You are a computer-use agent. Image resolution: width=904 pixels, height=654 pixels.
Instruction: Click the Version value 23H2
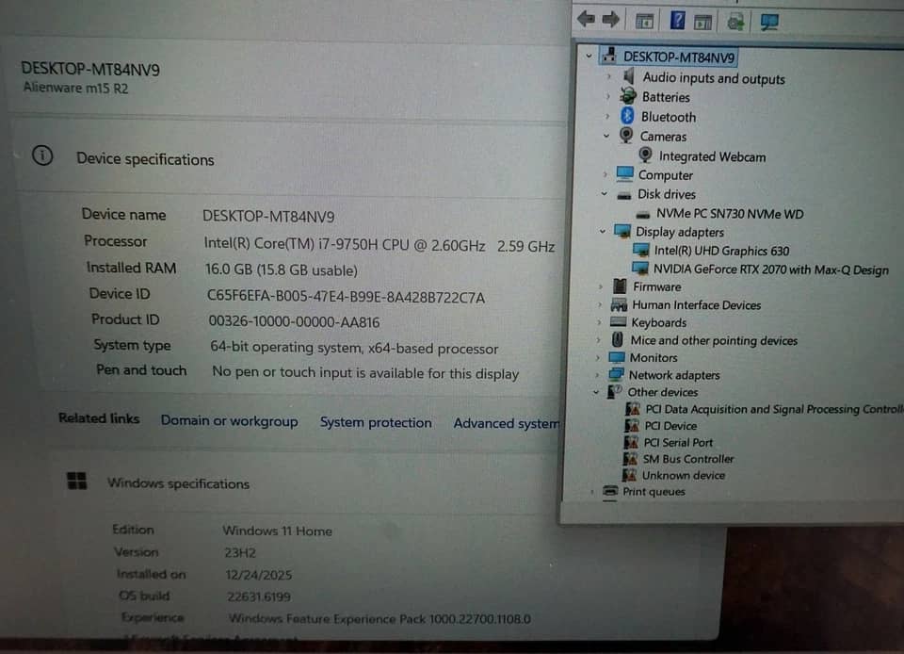point(240,552)
